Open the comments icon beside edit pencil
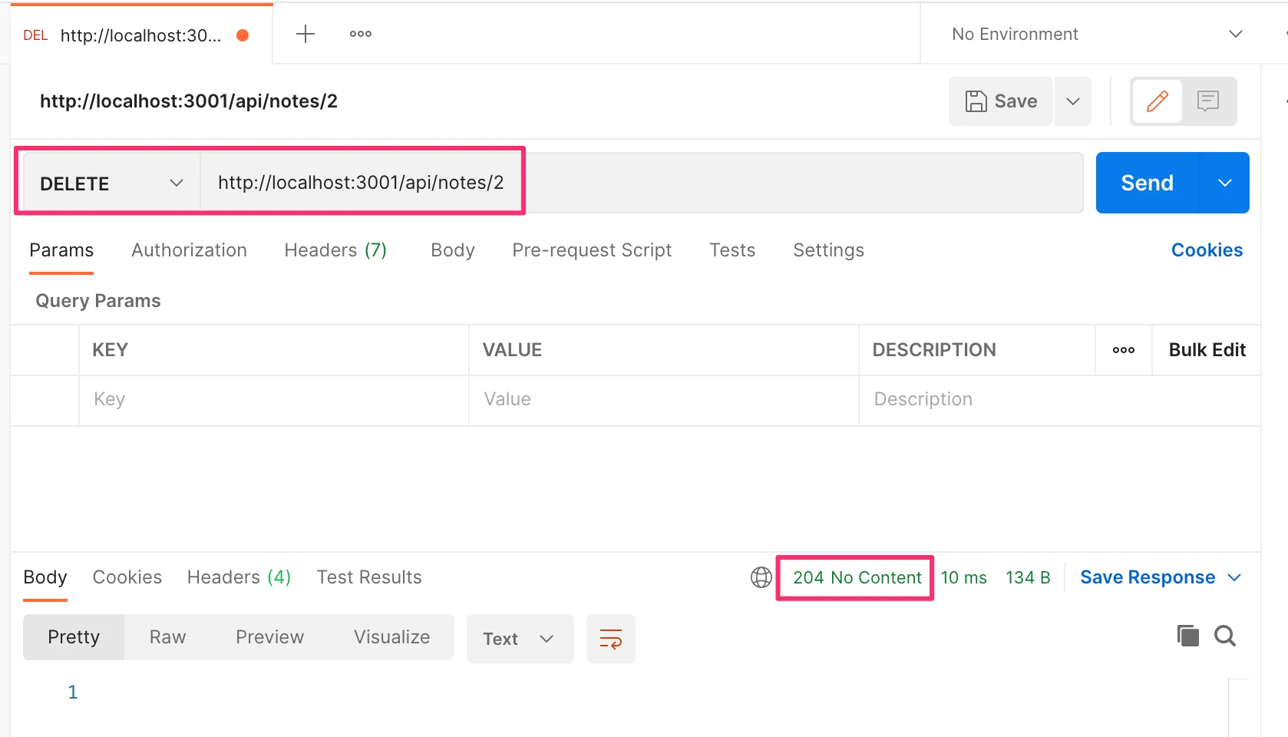The width and height of the screenshot is (1288, 737). pos(1208,101)
